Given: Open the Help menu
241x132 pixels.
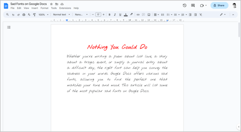Looking at the screenshot, I should coord(76,8).
